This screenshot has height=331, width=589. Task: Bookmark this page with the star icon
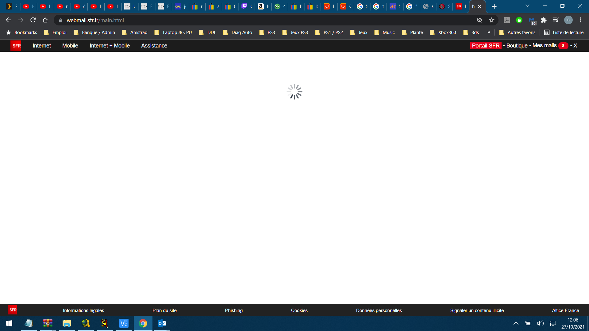tap(491, 20)
